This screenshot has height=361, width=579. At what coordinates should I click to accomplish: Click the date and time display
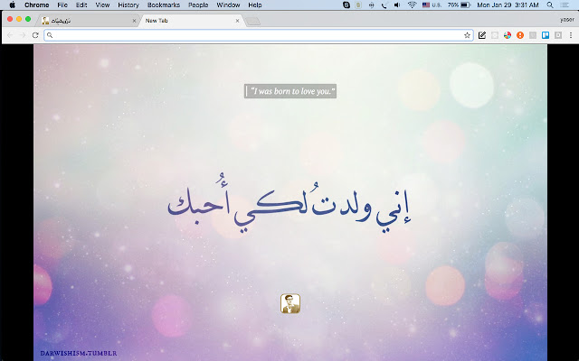(x=508, y=5)
